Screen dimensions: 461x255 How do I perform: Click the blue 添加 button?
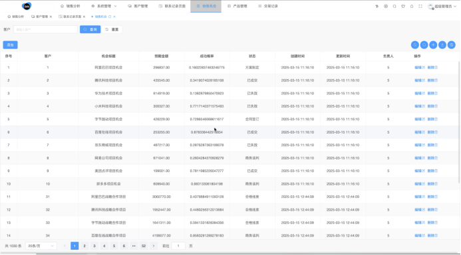(x=10, y=45)
